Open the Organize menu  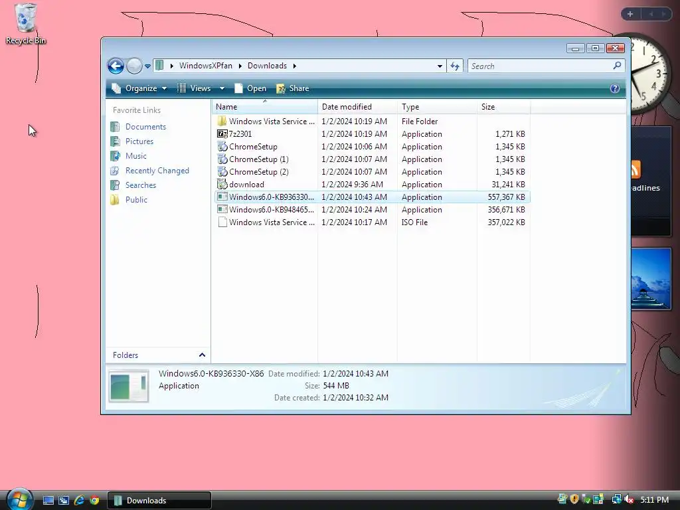(139, 88)
